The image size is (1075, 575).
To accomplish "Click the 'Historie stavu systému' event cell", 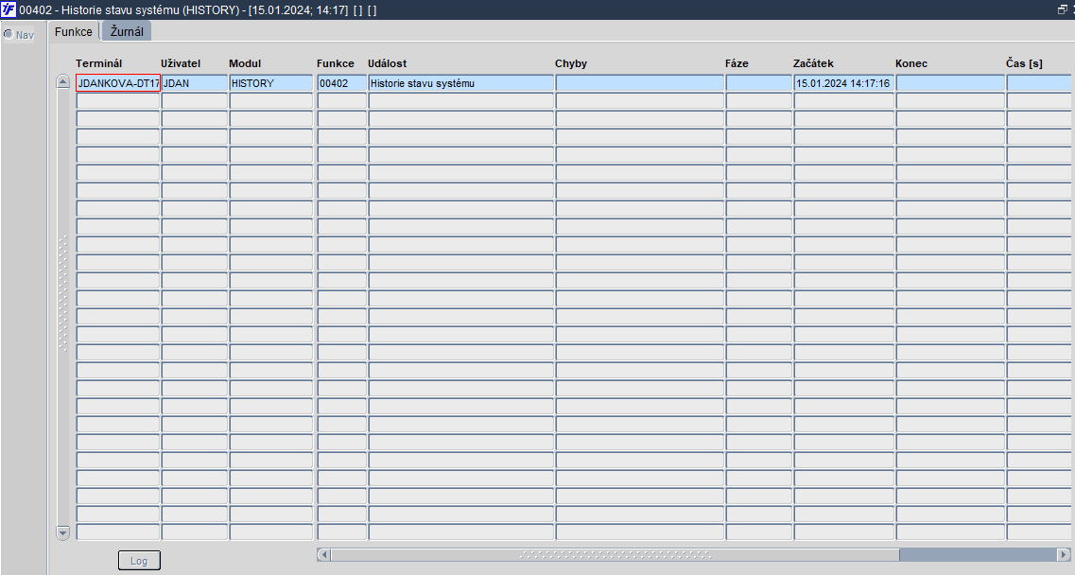I will (460, 83).
